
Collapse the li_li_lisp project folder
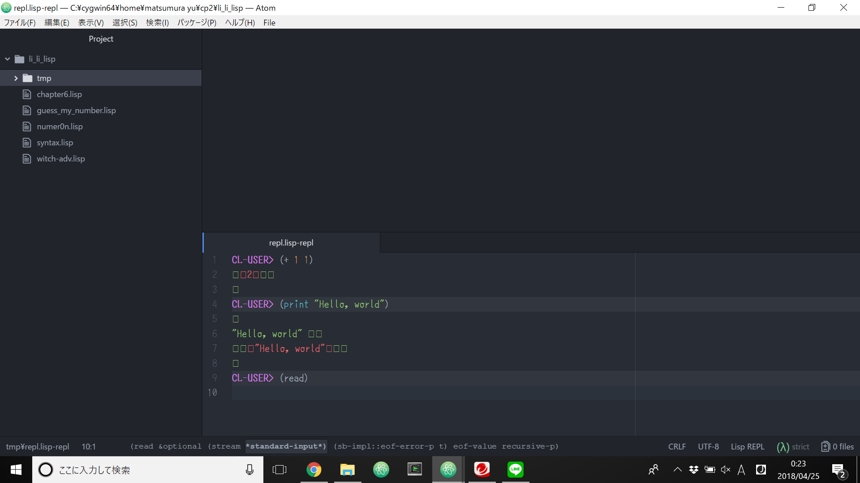7,59
